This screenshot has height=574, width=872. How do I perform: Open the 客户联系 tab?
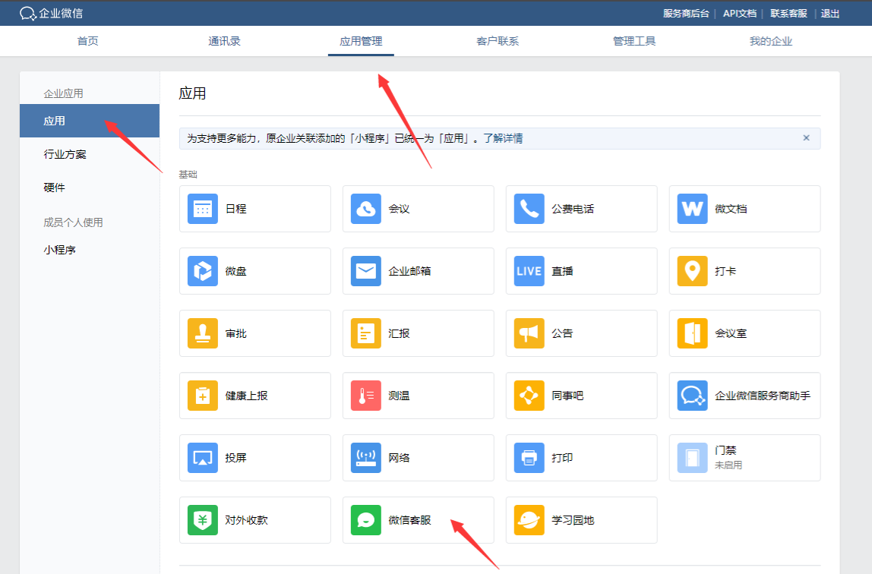click(x=498, y=41)
